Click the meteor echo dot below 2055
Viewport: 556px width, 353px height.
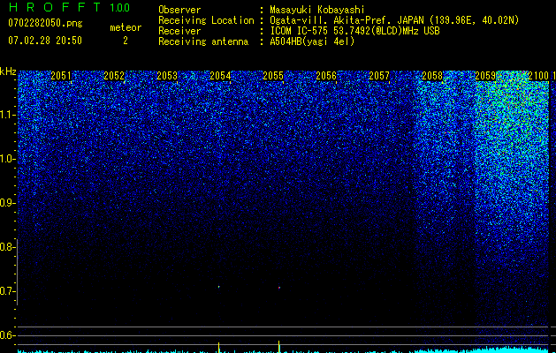pyautogui.click(x=279, y=288)
